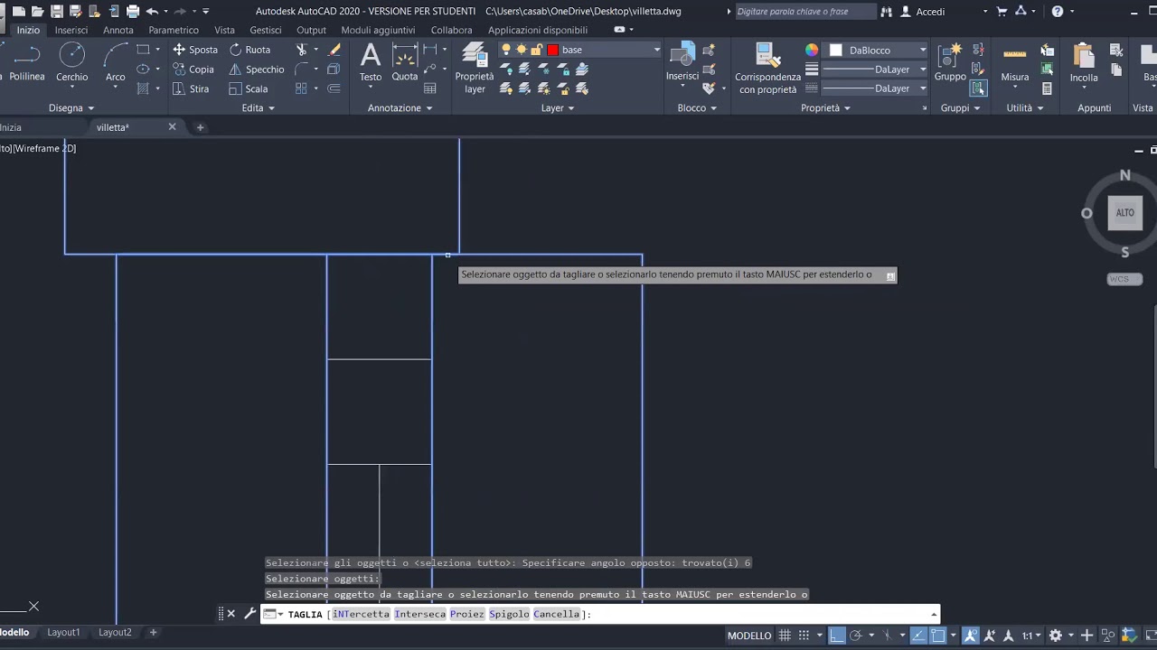Image resolution: width=1157 pixels, height=650 pixels.
Task: Click the Inserisci block icon
Action: coord(682,63)
